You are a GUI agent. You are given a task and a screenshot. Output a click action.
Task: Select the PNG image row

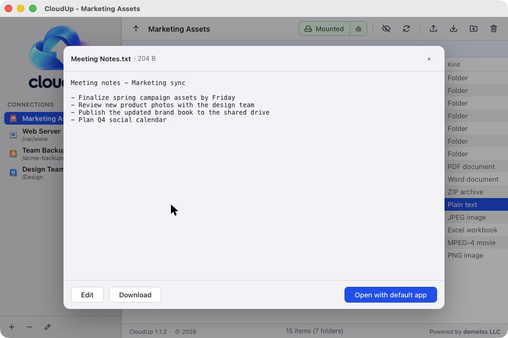point(476,255)
